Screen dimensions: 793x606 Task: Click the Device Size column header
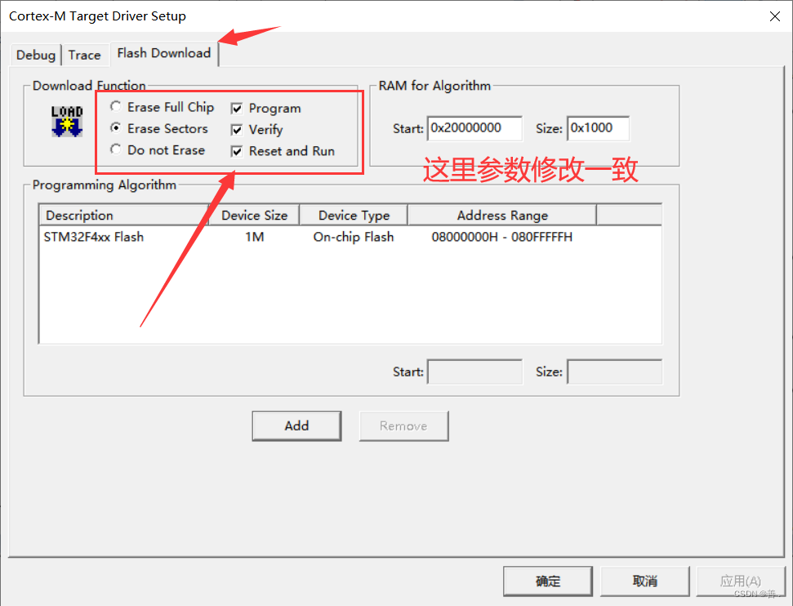click(x=254, y=215)
